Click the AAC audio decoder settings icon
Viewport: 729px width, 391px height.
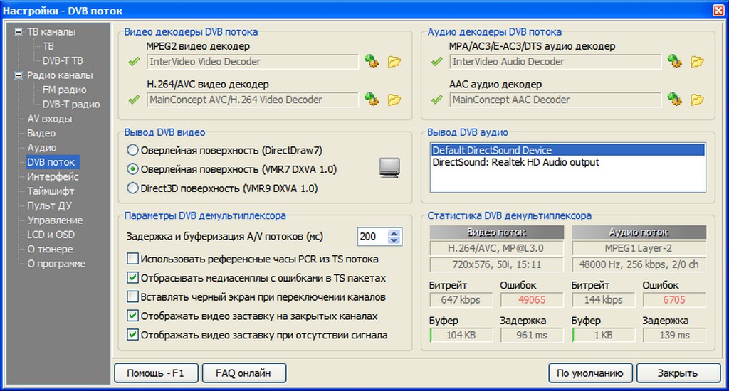(x=674, y=100)
